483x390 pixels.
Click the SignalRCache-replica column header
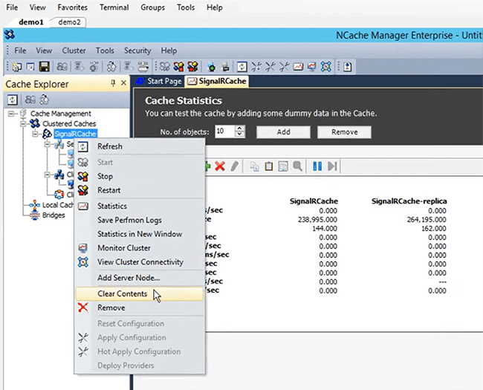409,201
